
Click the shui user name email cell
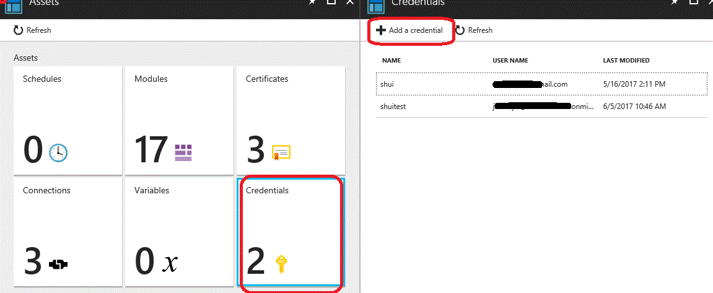click(x=530, y=84)
